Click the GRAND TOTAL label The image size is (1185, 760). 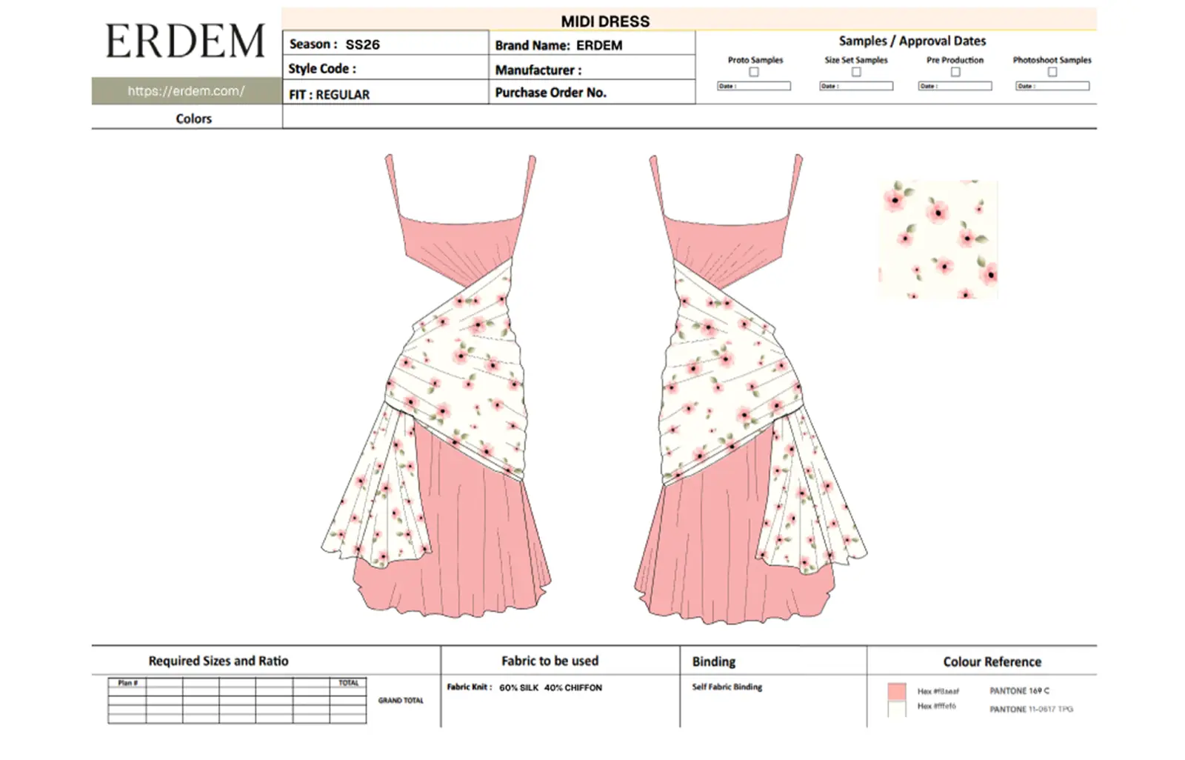coord(401,700)
